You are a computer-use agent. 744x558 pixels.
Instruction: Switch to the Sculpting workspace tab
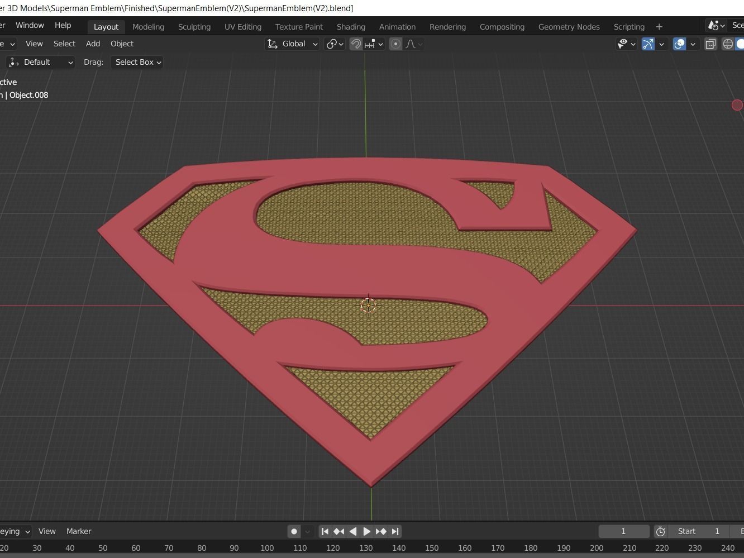click(194, 26)
